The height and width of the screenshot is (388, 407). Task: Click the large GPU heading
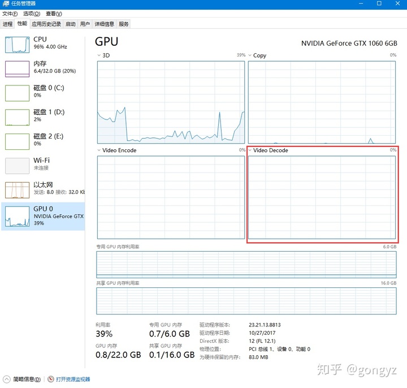[106, 41]
